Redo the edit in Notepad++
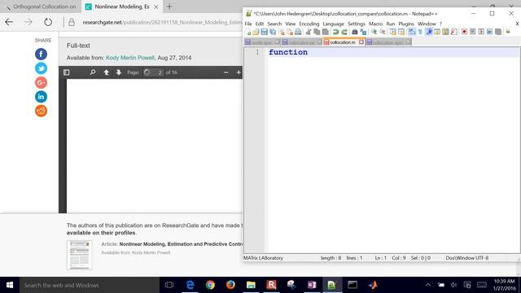The width and height of the screenshot is (521, 293). [x=344, y=32]
